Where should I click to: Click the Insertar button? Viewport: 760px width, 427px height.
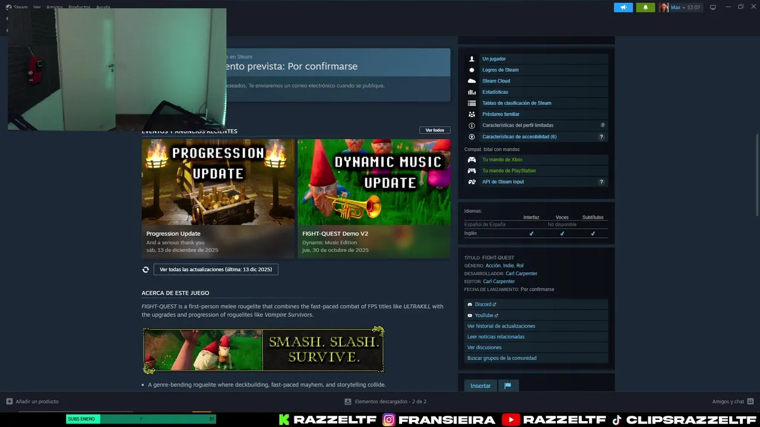[480, 385]
